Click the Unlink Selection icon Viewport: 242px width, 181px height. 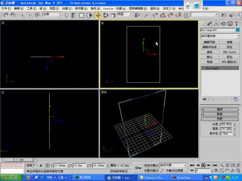(30, 15)
